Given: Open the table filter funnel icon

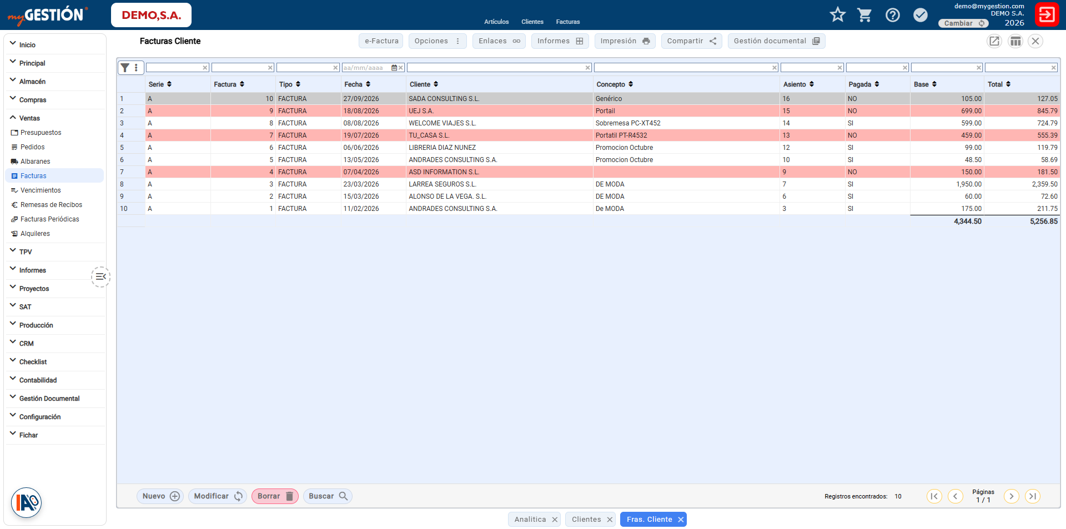Looking at the screenshot, I should pos(125,68).
